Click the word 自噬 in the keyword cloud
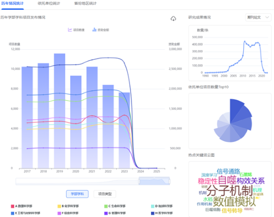The image size is (274, 217). click(227, 180)
